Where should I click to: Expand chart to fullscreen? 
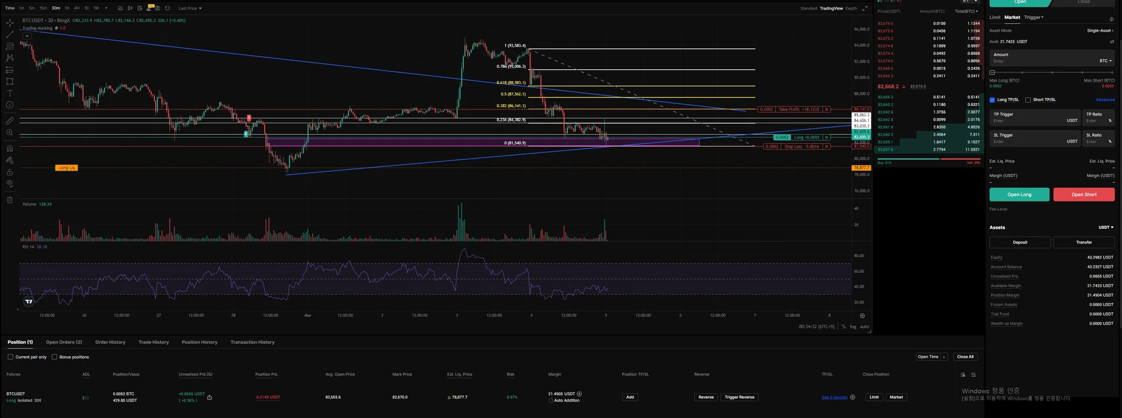865,8
